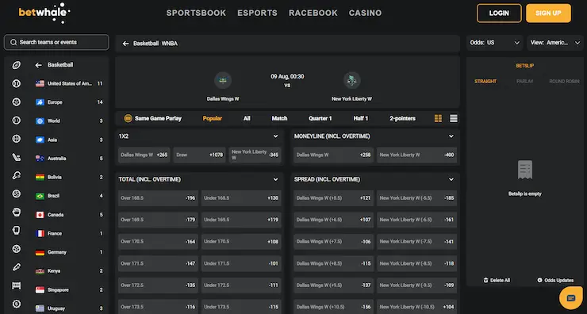
Task: Select the Popular markets tab
Action: pos(213,118)
